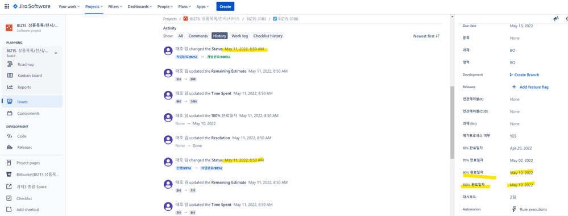
Task: Click the BIZ15 project avatar in sidebar
Action: pyautogui.click(x=10, y=27)
